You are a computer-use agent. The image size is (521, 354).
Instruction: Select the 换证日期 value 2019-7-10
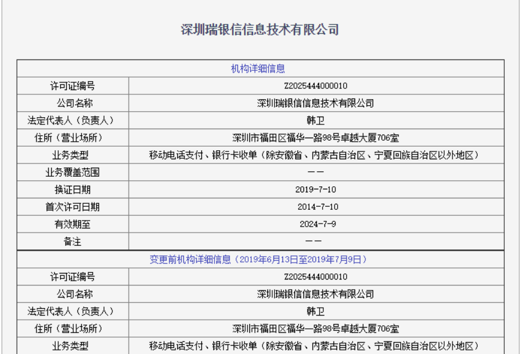[x=315, y=189]
